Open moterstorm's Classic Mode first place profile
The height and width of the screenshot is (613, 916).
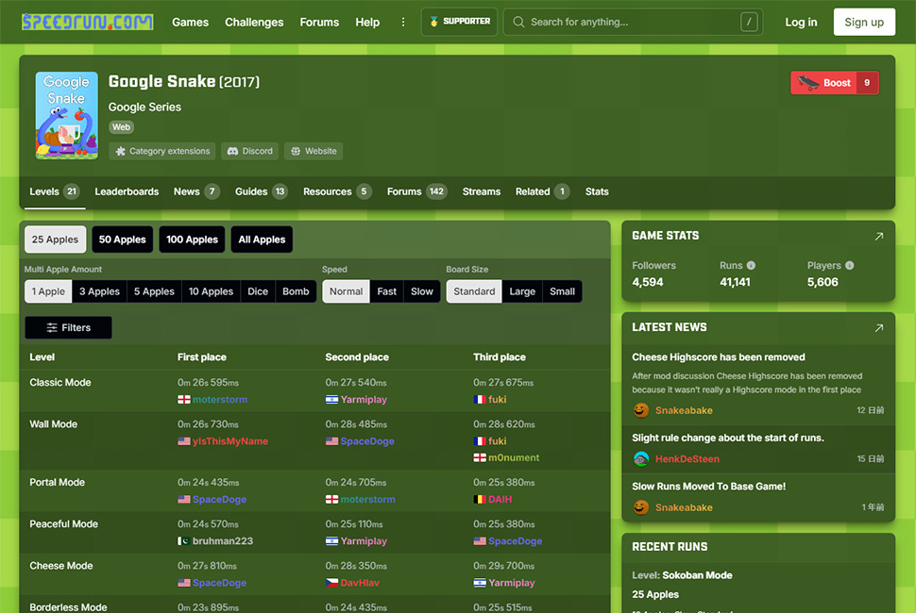tap(220, 400)
